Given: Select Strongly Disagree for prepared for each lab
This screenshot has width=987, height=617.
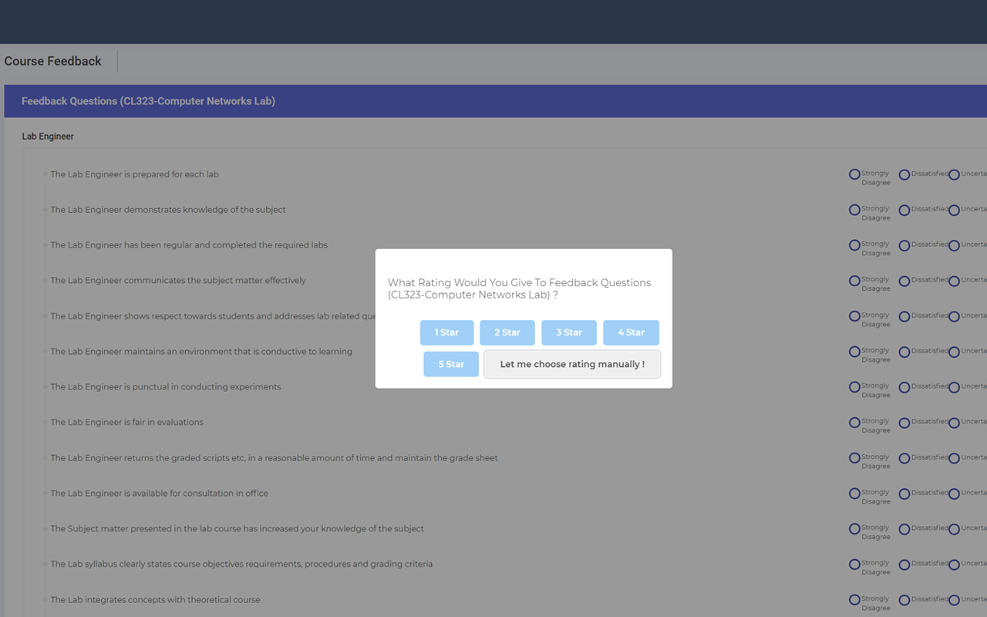Looking at the screenshot, I should pyautogui.click(x=854, y=174).
